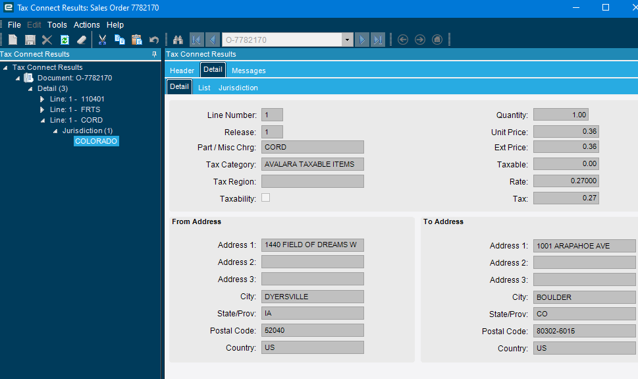
Task: Open the List sub-tab
Action: click(204, 88)
